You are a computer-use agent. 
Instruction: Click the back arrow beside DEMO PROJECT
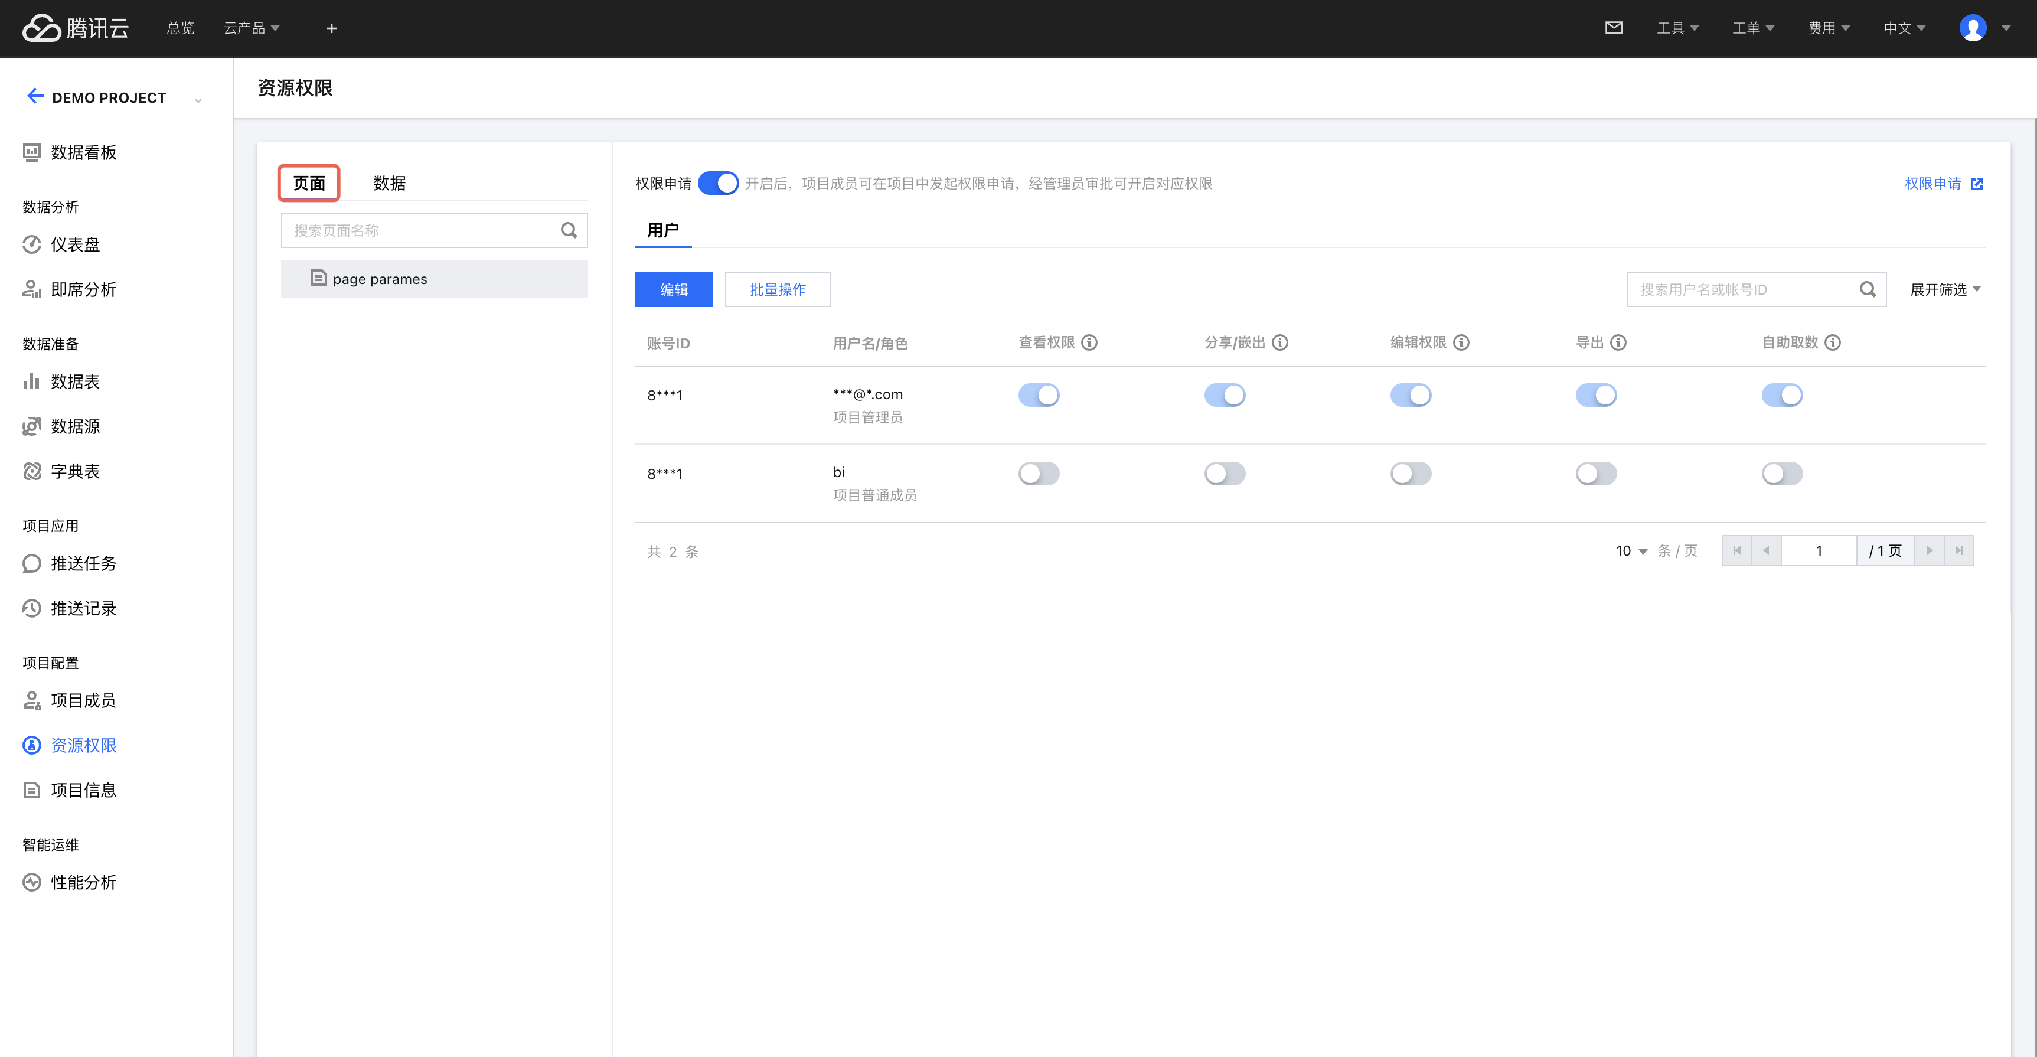click(35, 96)
